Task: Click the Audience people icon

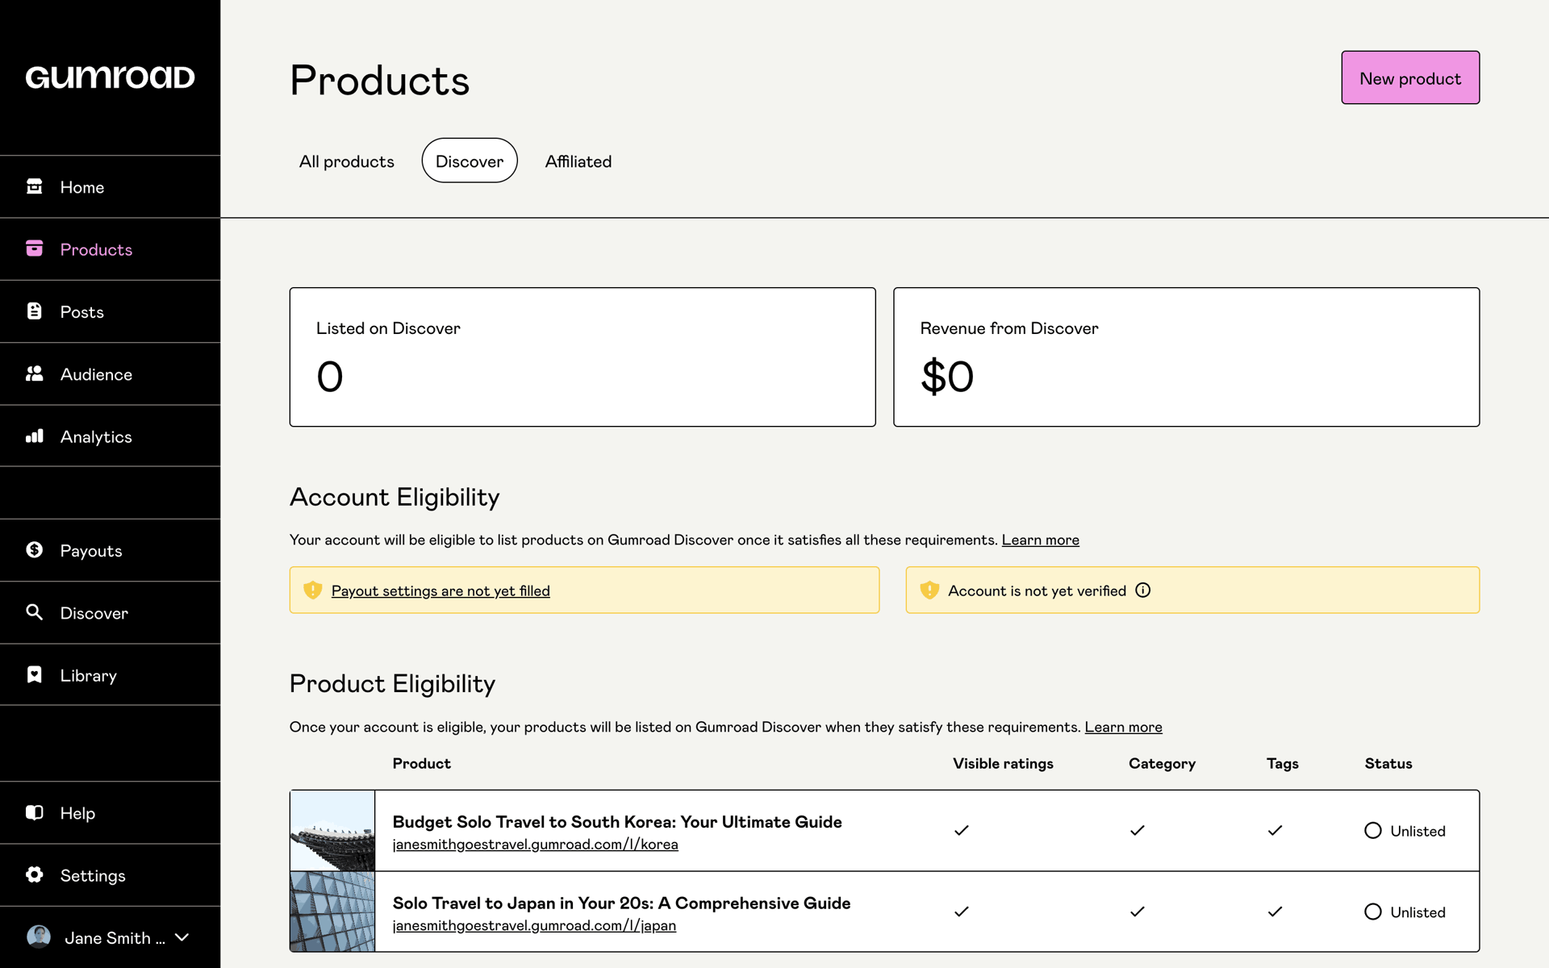Action: click(34, 373)
